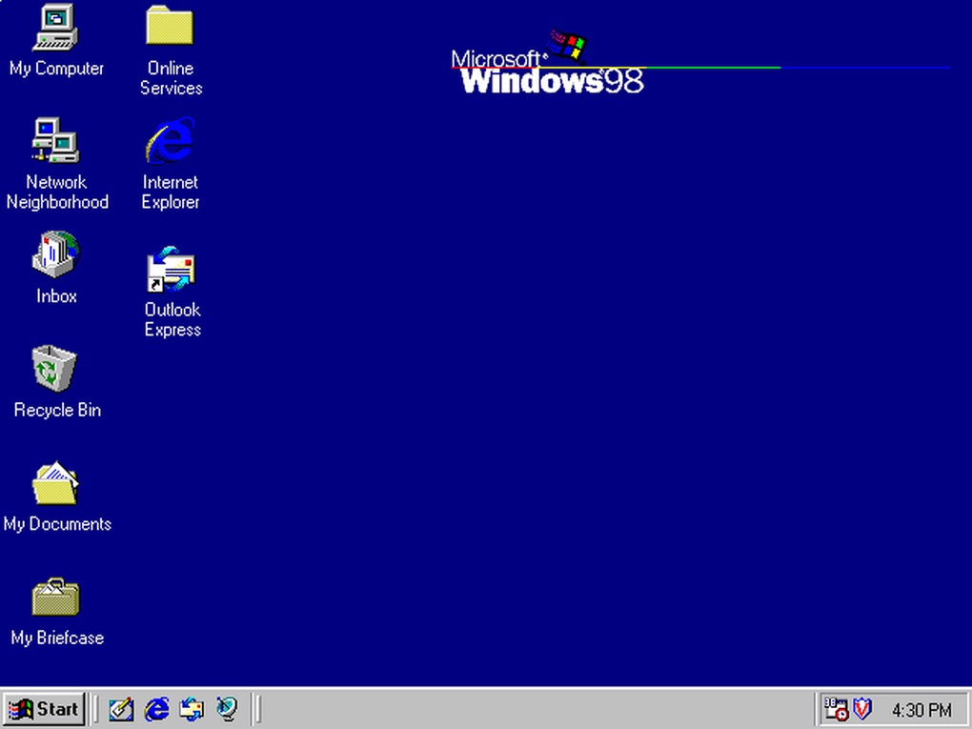
Task: Launch Internet Explorer from the quick launch bar
Action: (156, 709)
